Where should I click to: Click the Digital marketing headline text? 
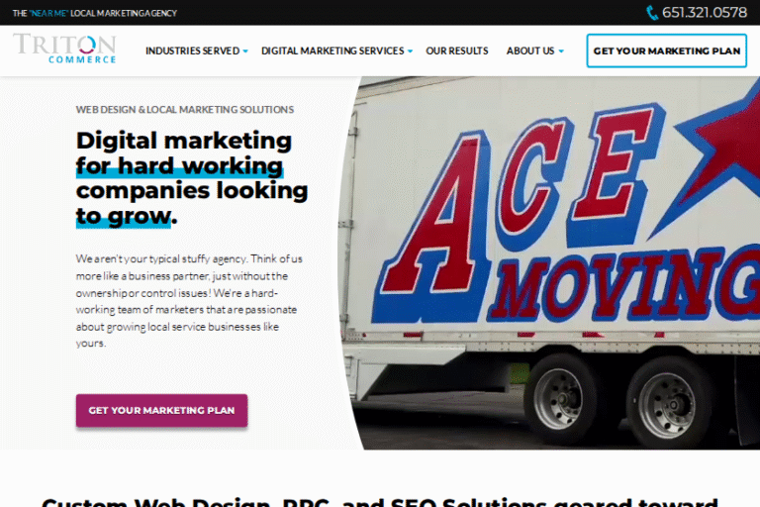click(x=191, y=178)
